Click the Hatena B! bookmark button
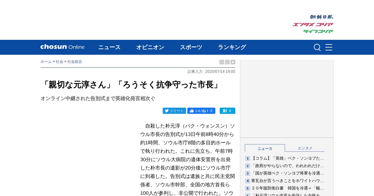 pos(228,111)
